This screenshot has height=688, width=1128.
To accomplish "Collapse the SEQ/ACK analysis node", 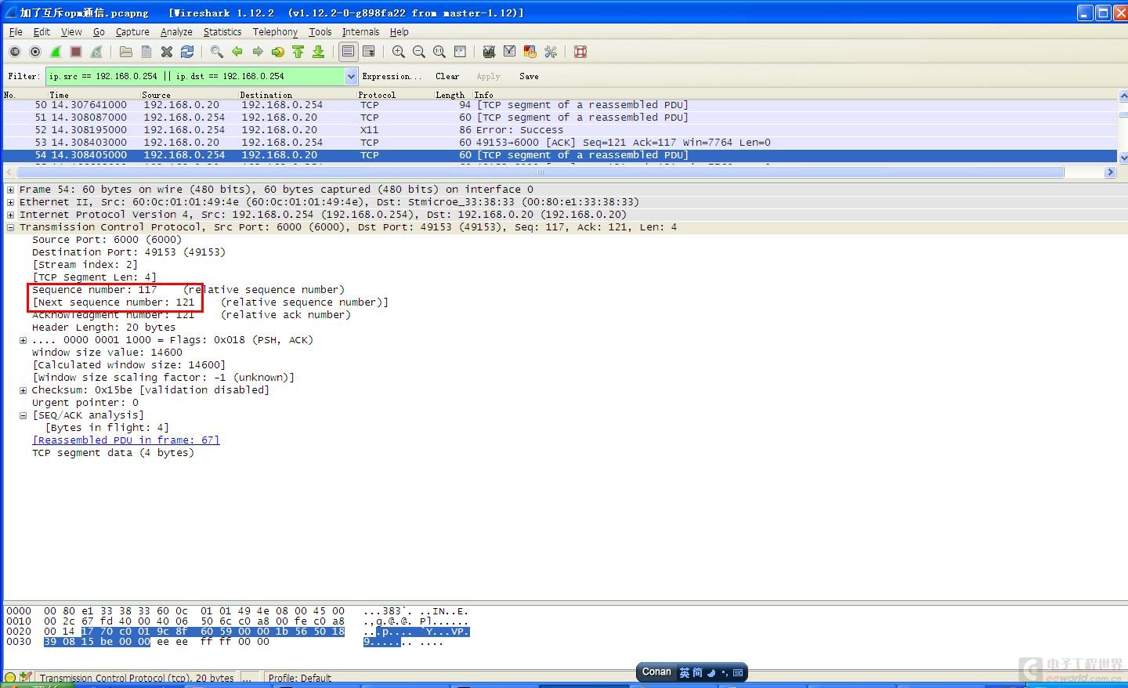I will coord(23,415).
